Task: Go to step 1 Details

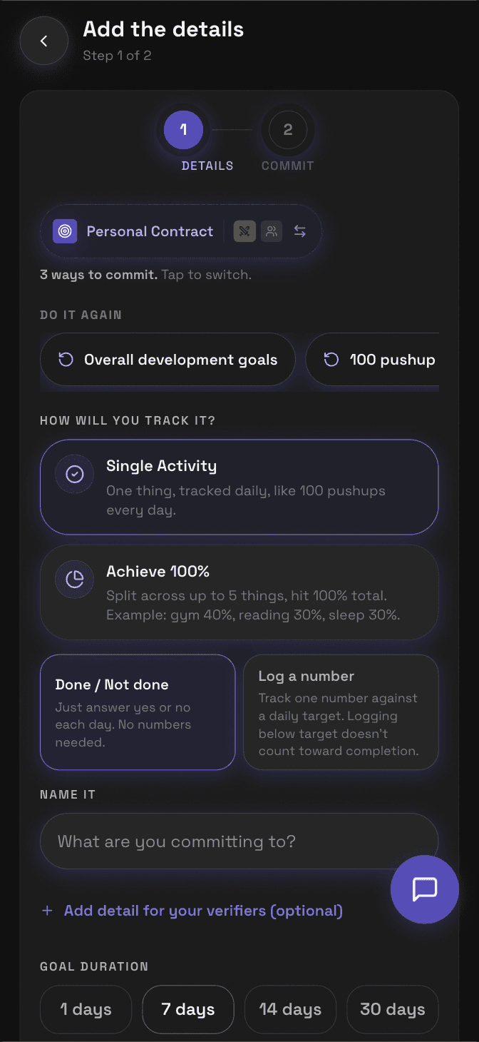Action: (184, 130)
